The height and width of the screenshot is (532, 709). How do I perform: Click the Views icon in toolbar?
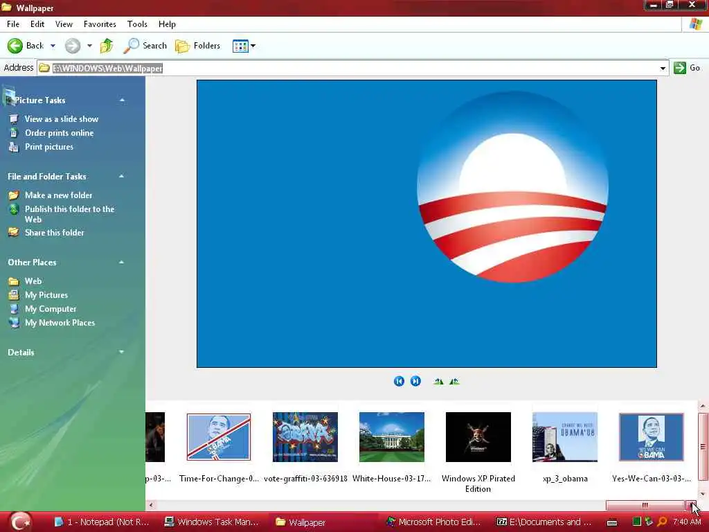(240, 46)
